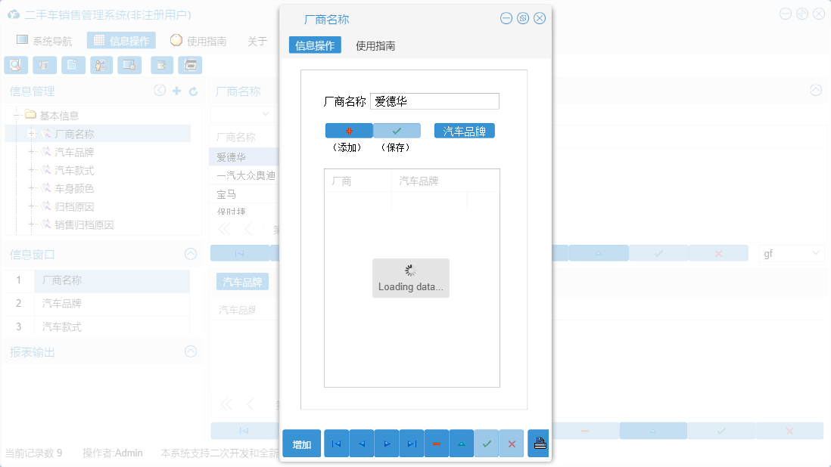Open the gf combo box dropdown
831x467 pixels.
(x=816, y=253)
